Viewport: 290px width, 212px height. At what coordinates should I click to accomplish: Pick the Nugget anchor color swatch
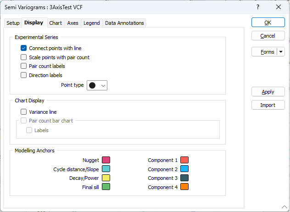106,160
